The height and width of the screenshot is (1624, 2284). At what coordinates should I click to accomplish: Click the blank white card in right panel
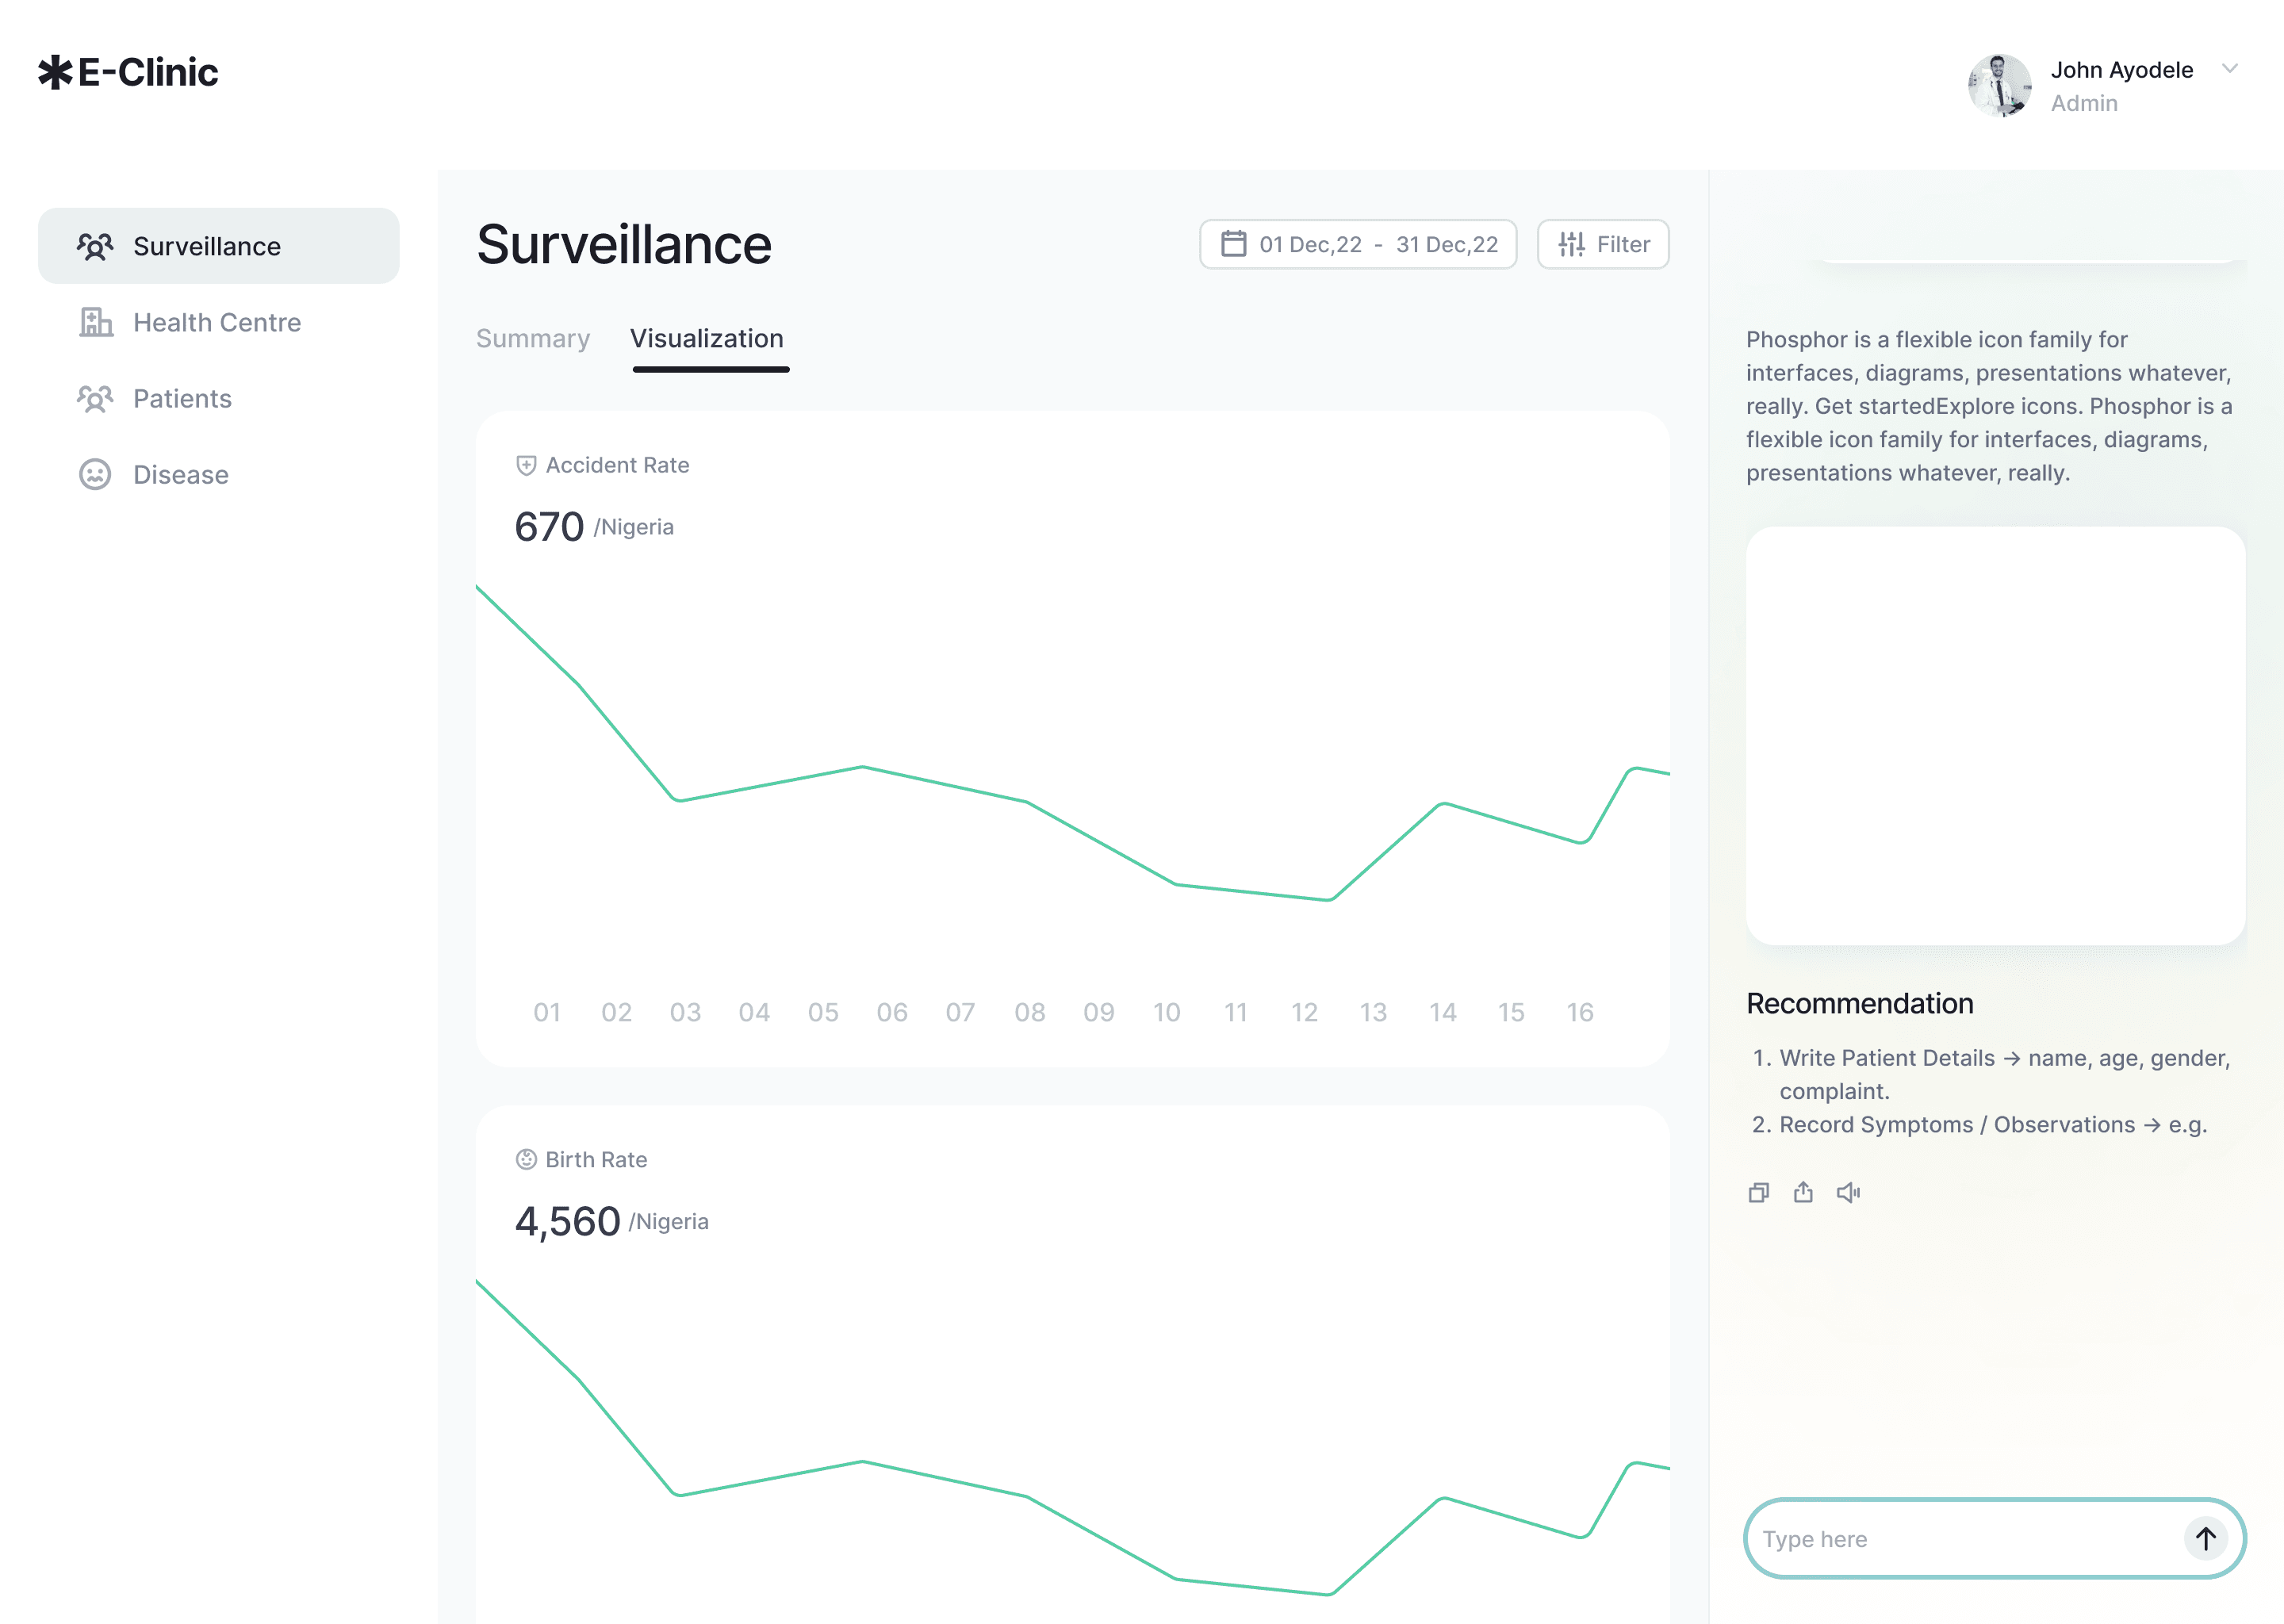(x=1995, y=735)
